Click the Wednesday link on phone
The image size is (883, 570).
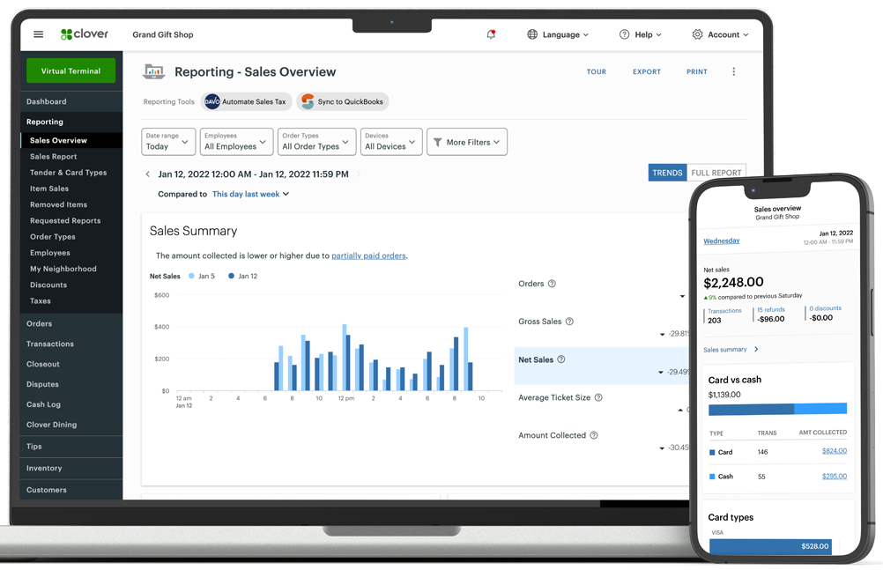[x=722, y=241]
